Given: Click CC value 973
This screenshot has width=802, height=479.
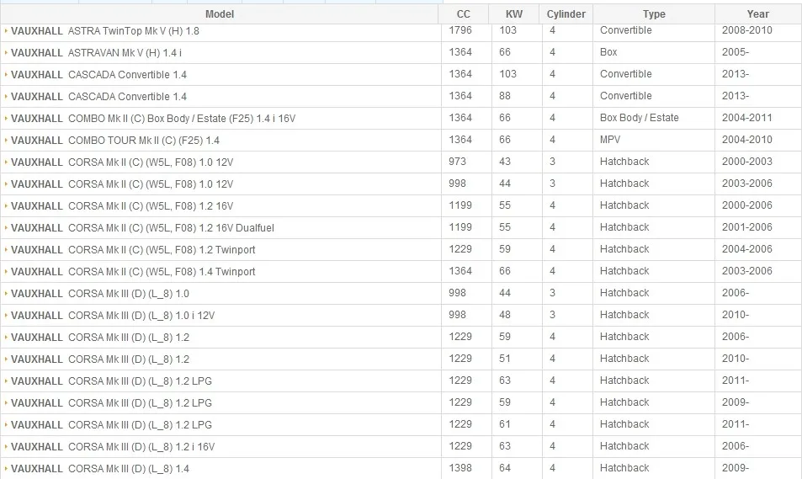Looking at the screenshot, I should click(457, 162).
